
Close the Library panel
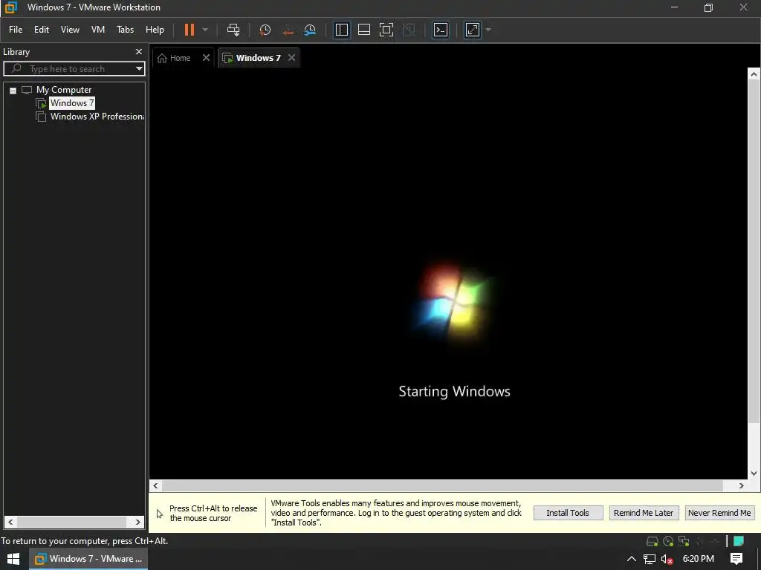pos(139,51)
